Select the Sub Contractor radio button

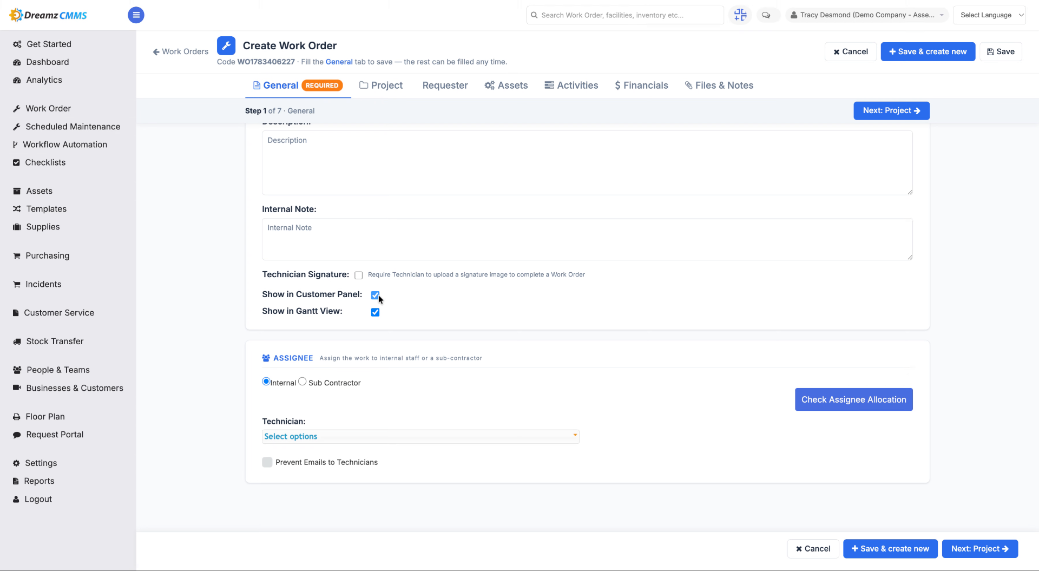coord(302,382)
